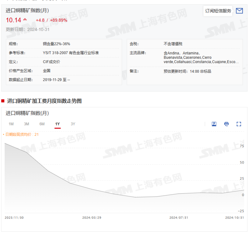This screenshot has width=250, height=232.
Task: Show the 6M time range
Action: pyautogui.click(x=42, y=124)
